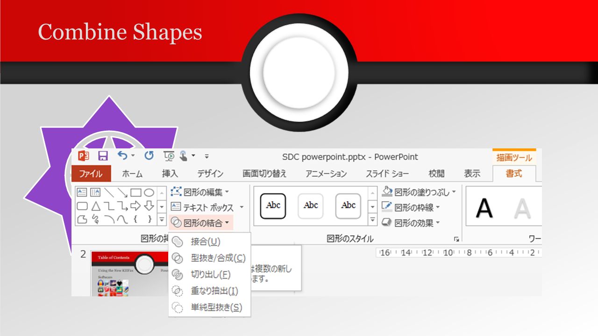Expand the full shapes gallery
Screen dimensions: 598x336
(x=162, y=219)
